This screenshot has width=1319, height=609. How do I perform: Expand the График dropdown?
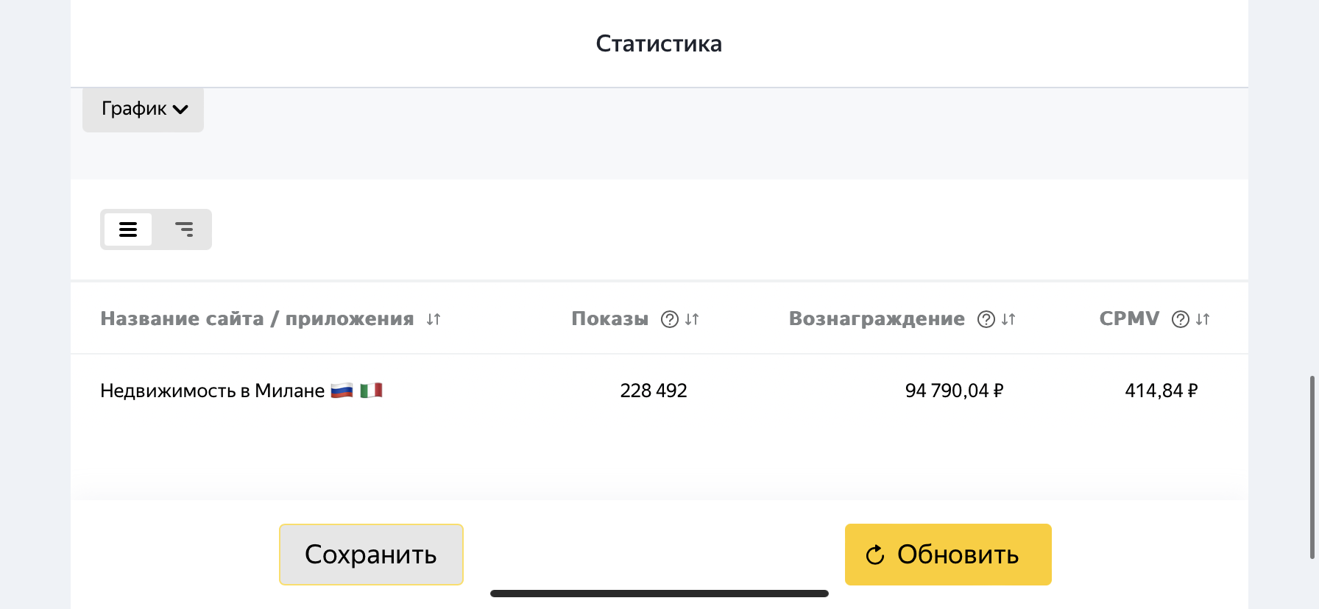pyautogui.click(x=143, y=109)
